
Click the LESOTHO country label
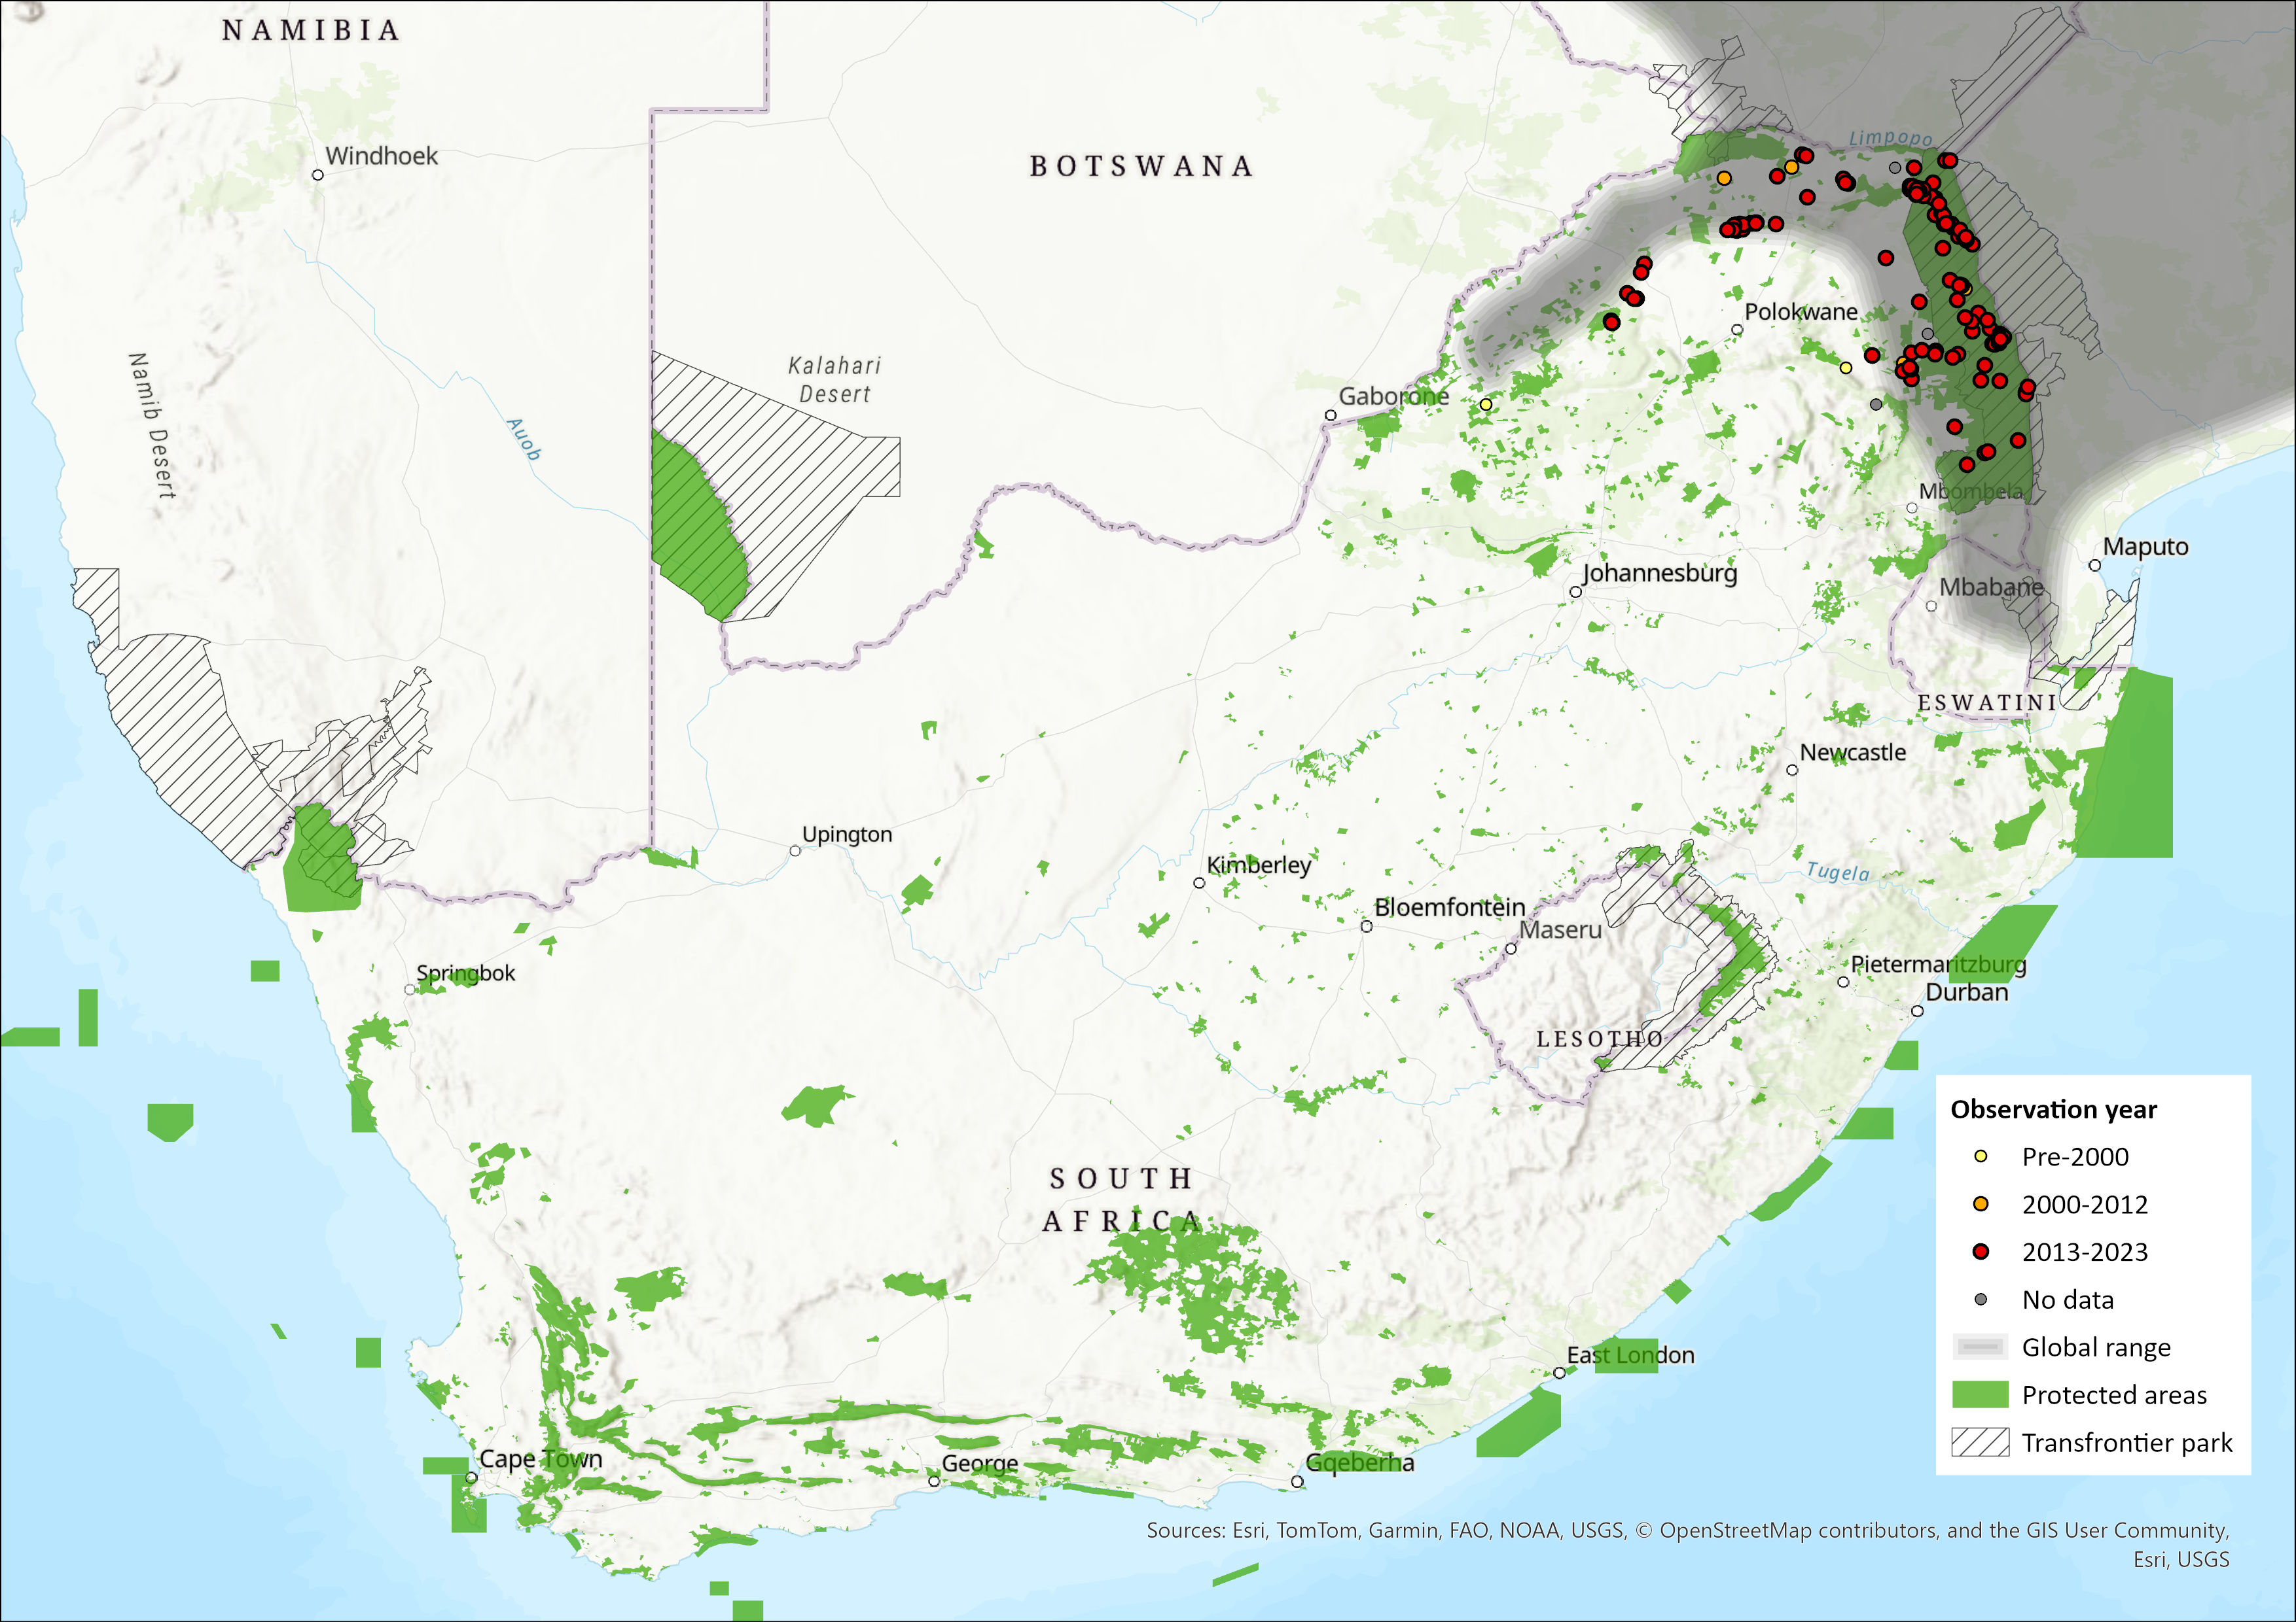(1600, 1039)
